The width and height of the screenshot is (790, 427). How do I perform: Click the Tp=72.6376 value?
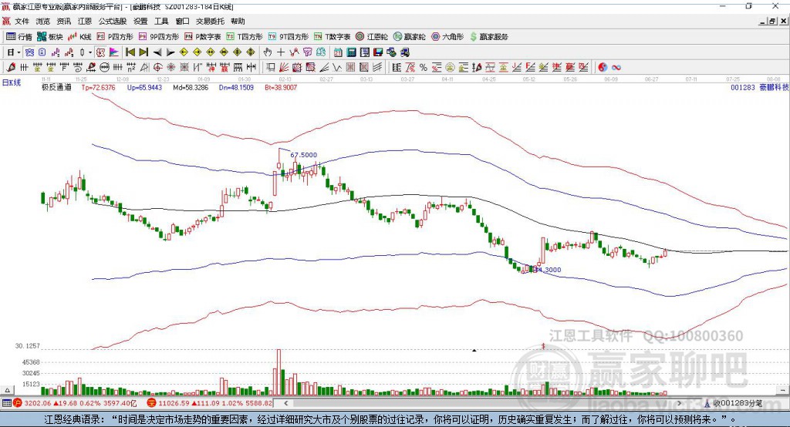pyautogui.click(x=98, y=87)
